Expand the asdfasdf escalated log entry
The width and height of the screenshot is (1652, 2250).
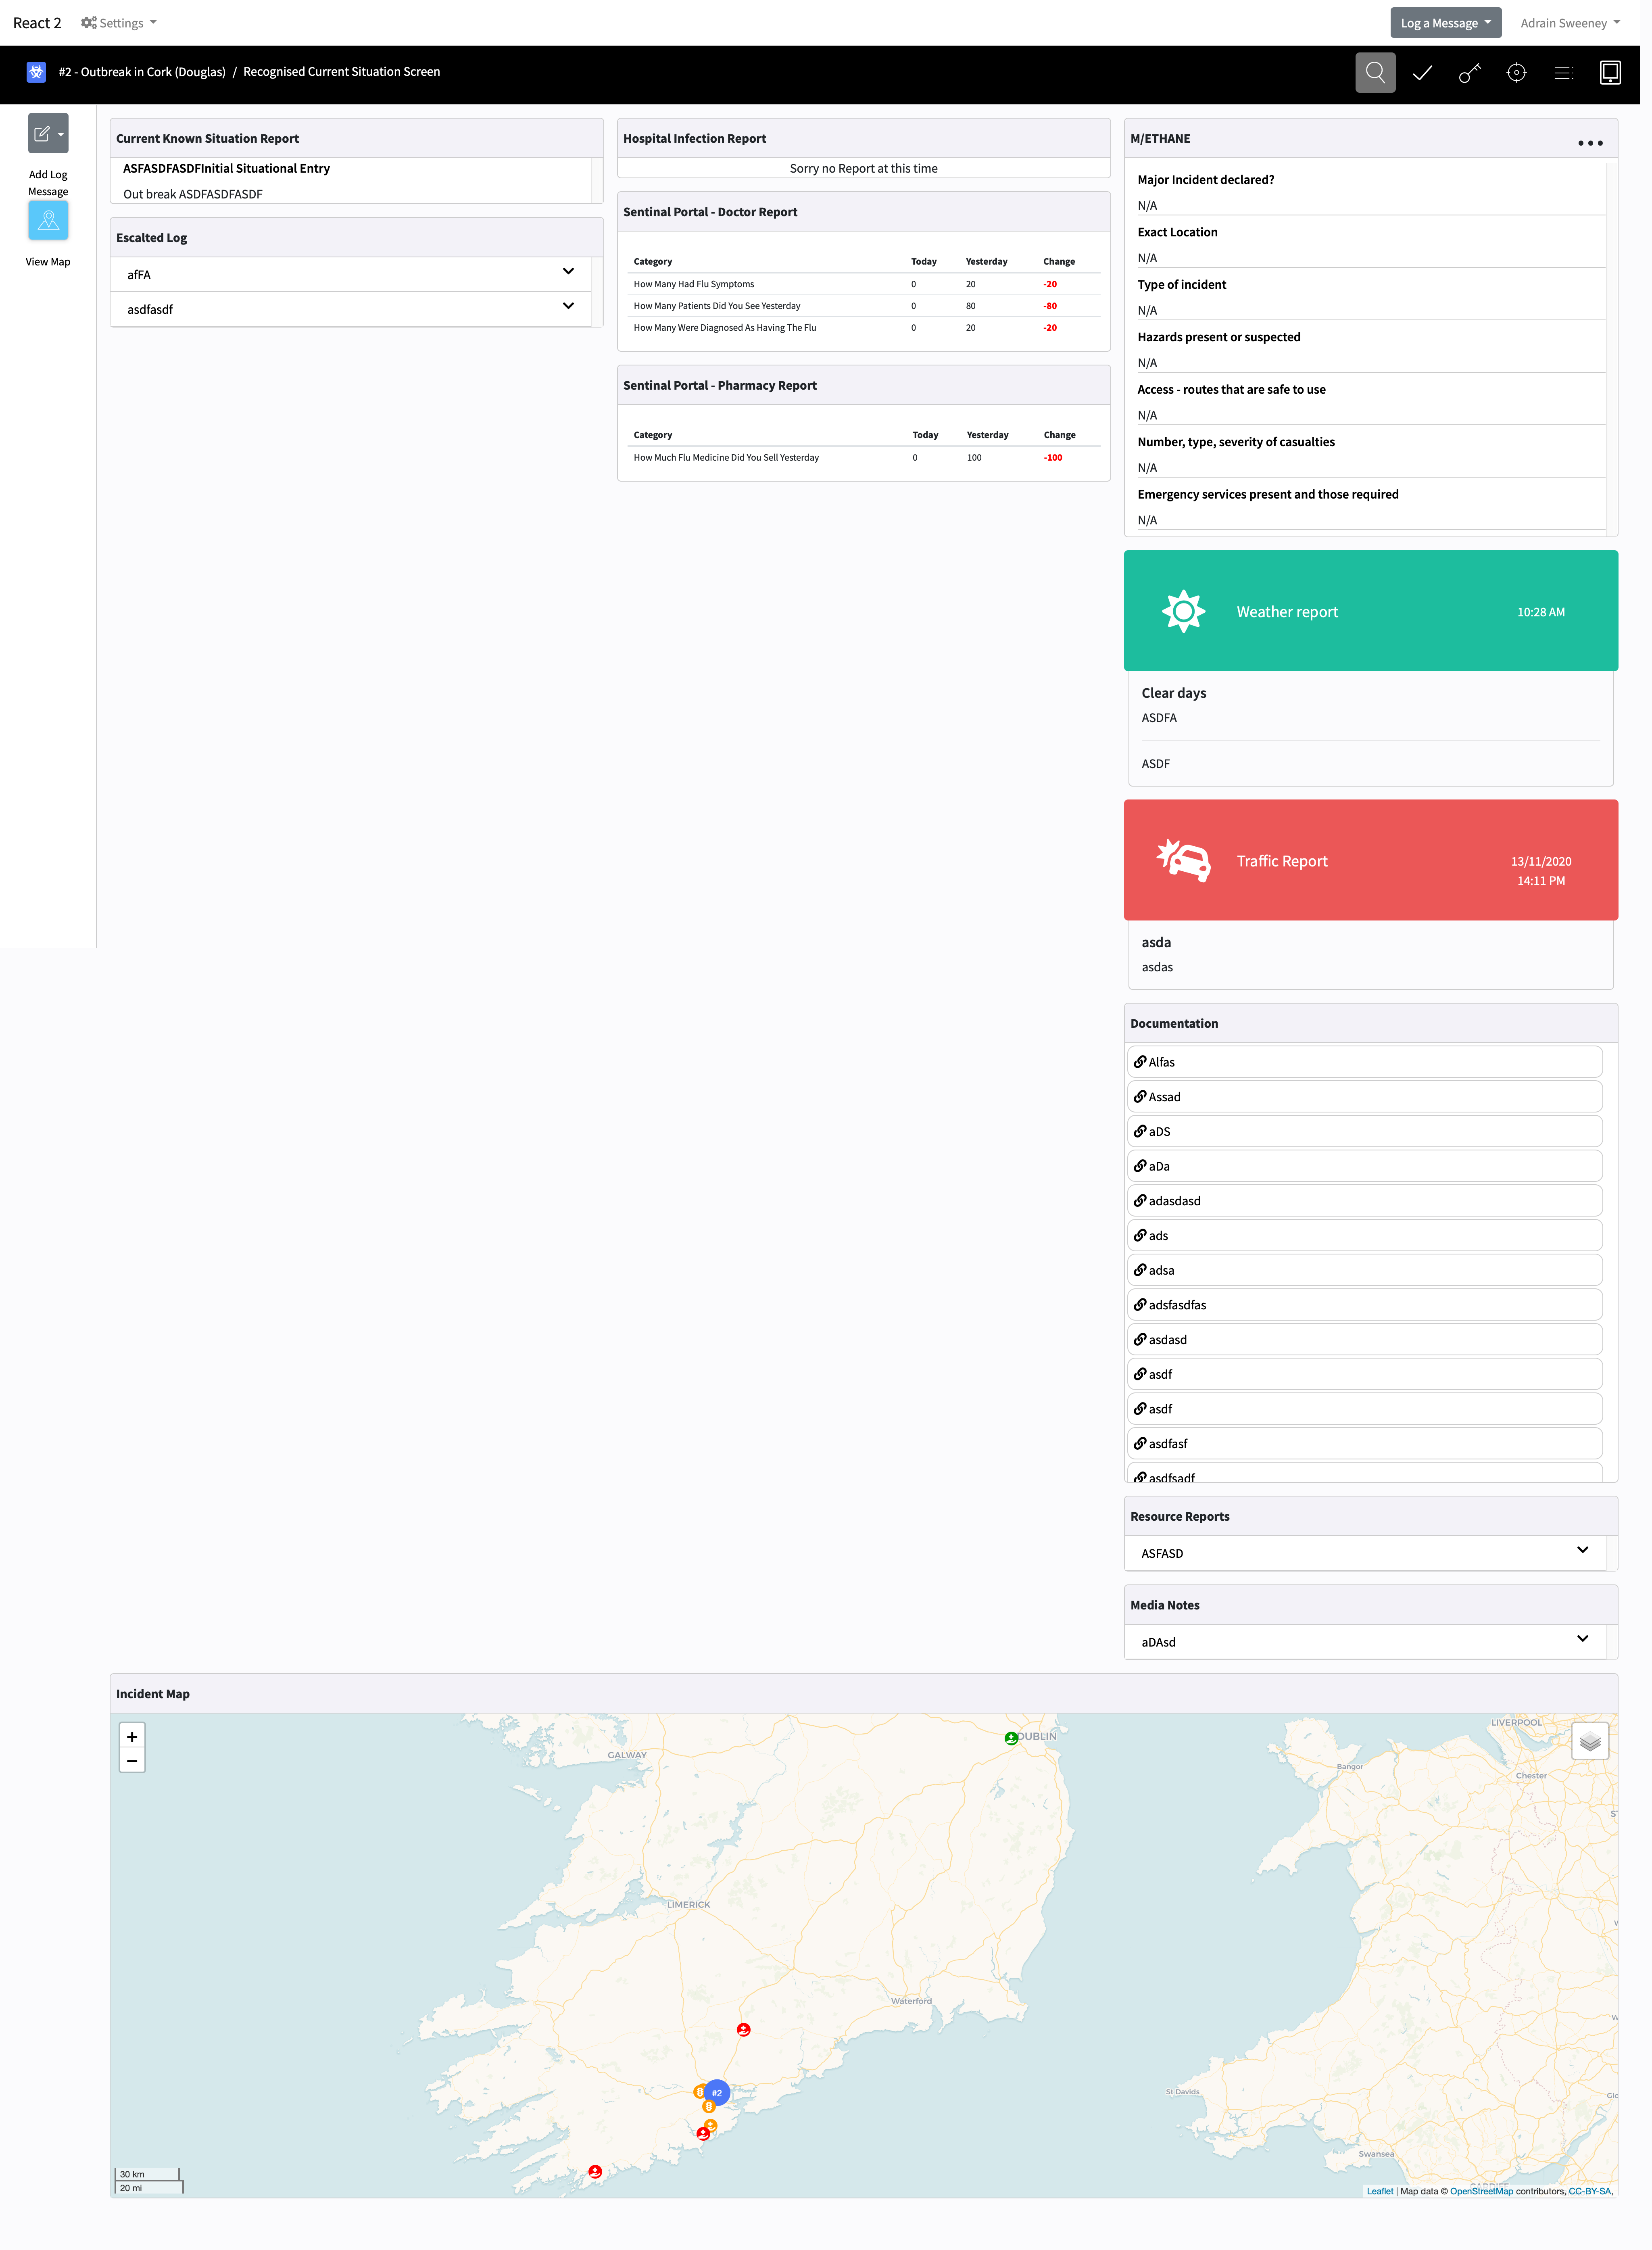pos(351,309)
